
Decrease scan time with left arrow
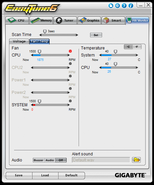click(x=41, y=35)
